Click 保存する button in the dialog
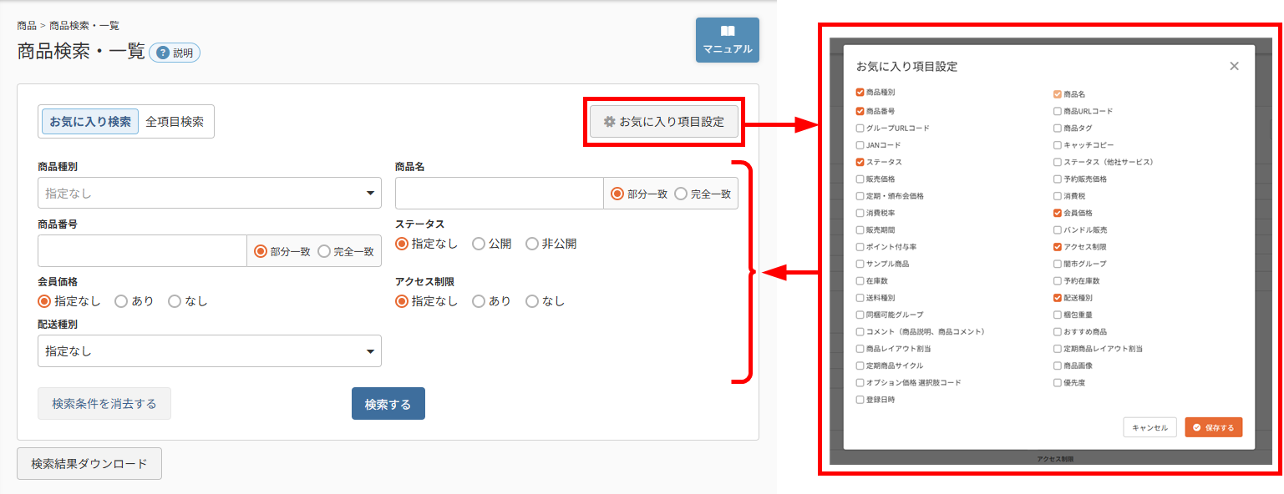Viewport: 1284px width, 494px height. [x=1214, y=427]
